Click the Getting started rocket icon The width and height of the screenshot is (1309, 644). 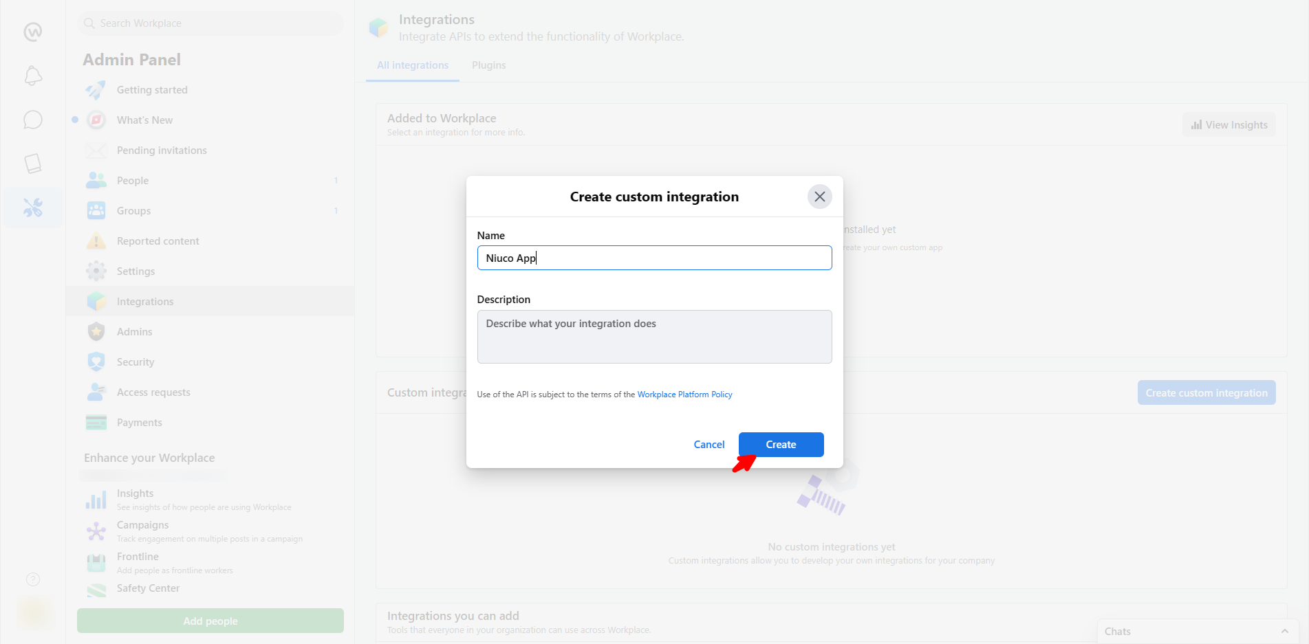click(96, 90)
